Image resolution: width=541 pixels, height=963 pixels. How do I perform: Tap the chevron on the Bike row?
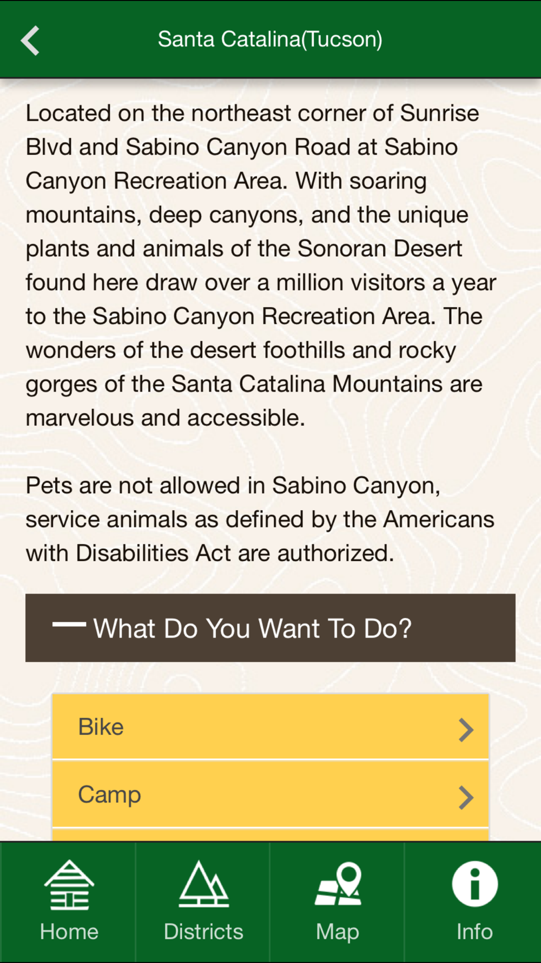[x=465, y=730]
